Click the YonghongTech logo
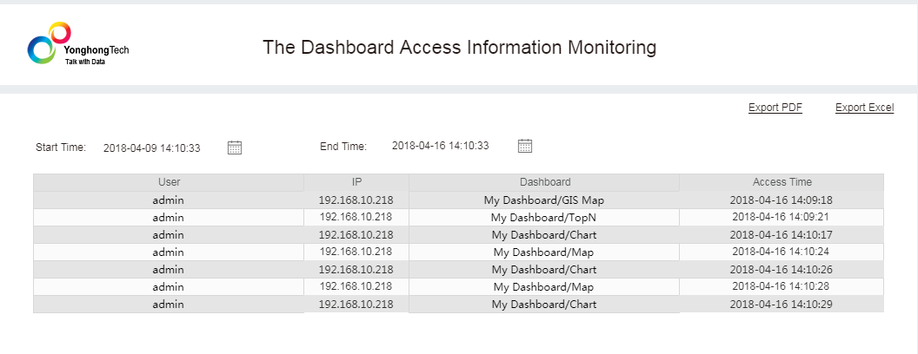The height and width of the screenshot is (354, 918). coord(77,48)
